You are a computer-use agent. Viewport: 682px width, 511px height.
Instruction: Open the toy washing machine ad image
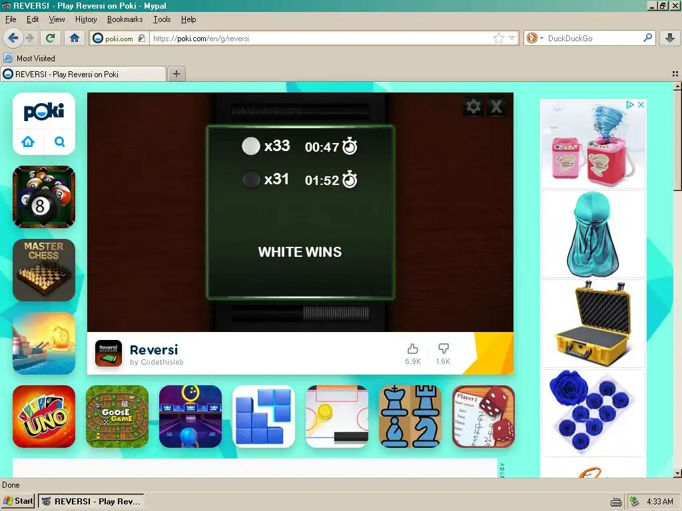pos(593,144)
